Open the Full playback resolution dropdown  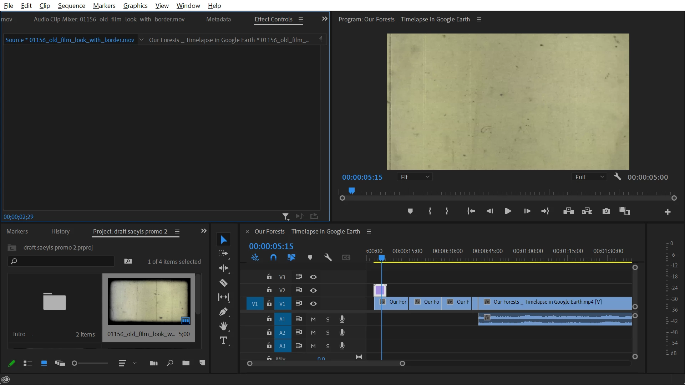tap(589, 177)
